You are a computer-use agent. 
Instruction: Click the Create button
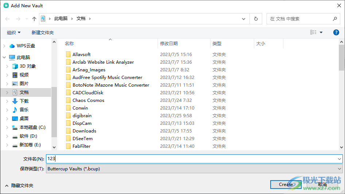click(286, 185)
